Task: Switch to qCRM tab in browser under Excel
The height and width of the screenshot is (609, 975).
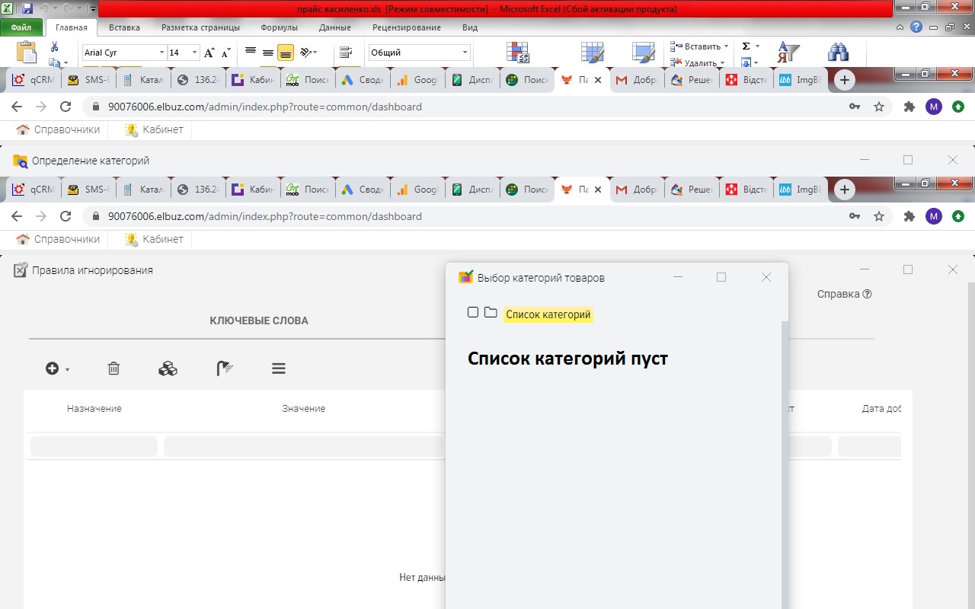Action: point(32,80)
